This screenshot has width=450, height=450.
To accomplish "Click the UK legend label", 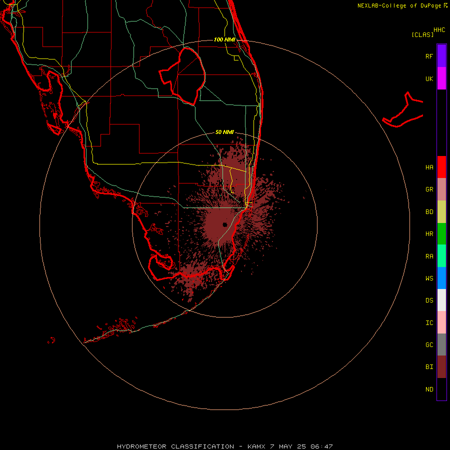I will pyautogui.click(x=429, y=78).
